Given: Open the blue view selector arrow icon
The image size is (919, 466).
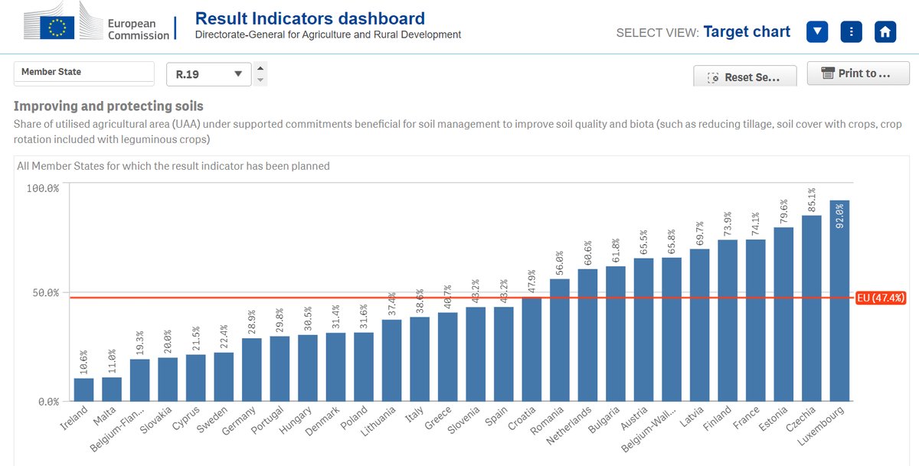Looking at the screenshot, I should click(x=816, y=31).
